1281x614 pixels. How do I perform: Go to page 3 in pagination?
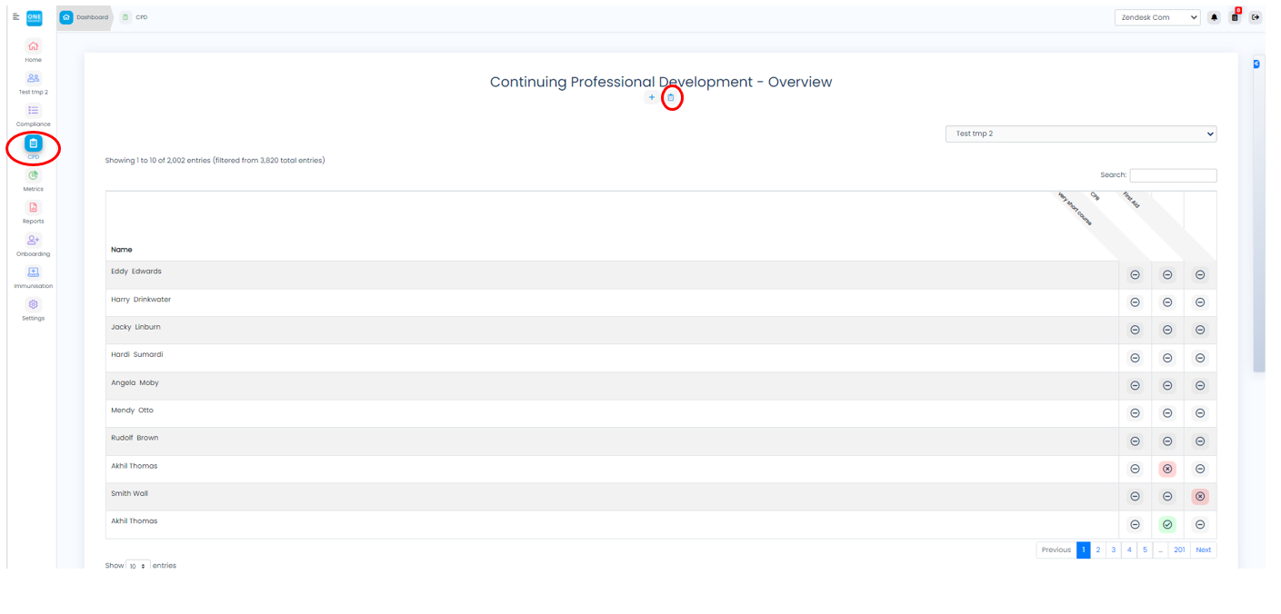click(x=1114, y=550)
